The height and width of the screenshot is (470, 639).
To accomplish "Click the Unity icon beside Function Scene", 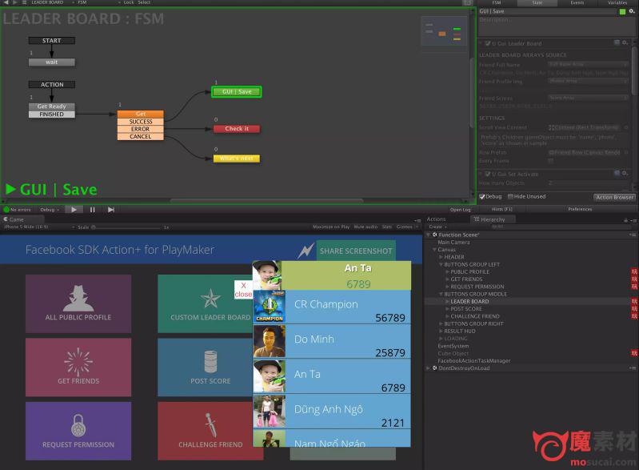I will coord(434,235).
